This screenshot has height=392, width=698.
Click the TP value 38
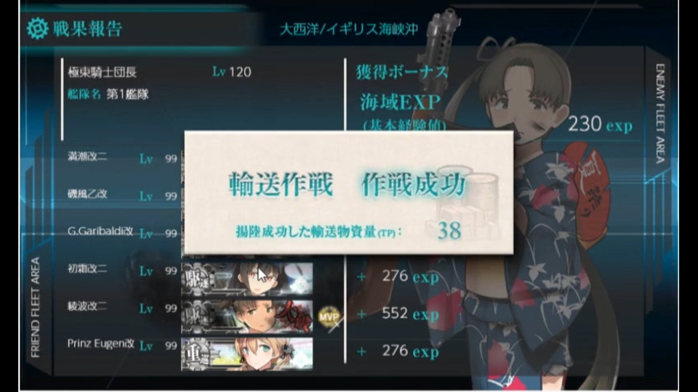[x=449, y=231]
